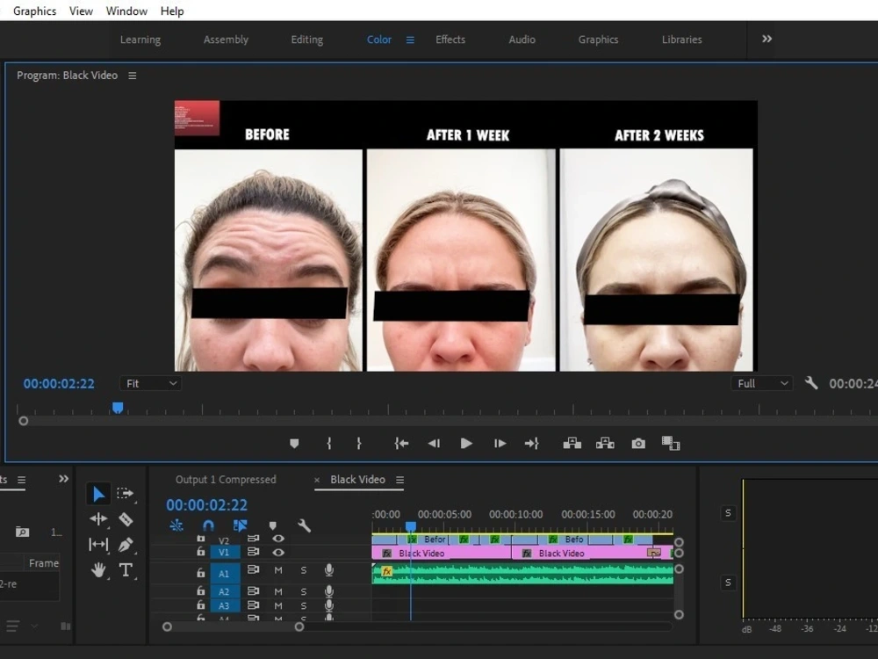Open timeline display settings wrench
Image resolution: width=878 pixels, height=659 pixels.
point(304,525)
